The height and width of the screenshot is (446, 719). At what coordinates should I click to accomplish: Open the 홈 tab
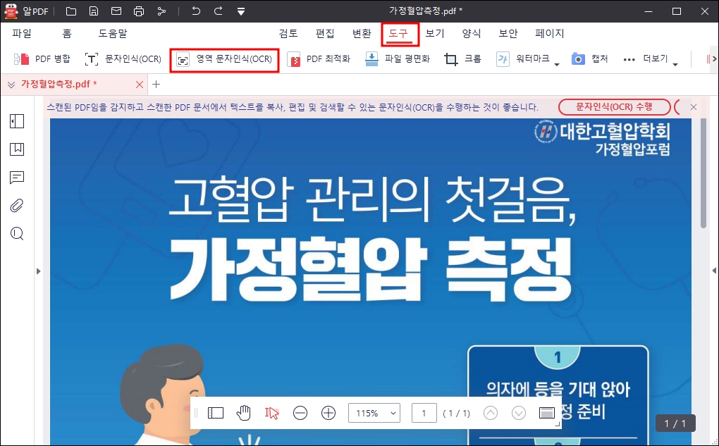67,33
